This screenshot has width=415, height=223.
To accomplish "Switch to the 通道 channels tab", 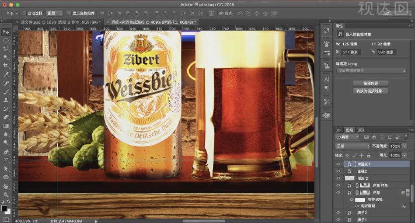I will click(361, 130).
